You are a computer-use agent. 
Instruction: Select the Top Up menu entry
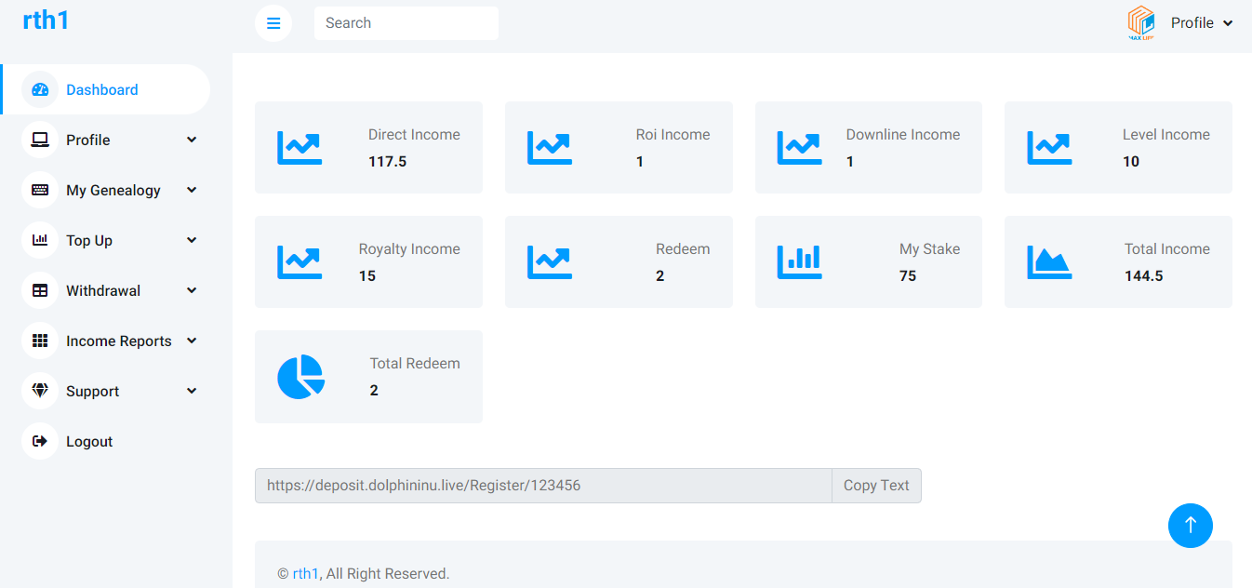[x=89, y=241]
